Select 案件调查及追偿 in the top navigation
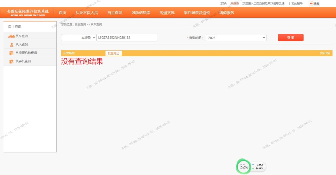 (197, 13)
